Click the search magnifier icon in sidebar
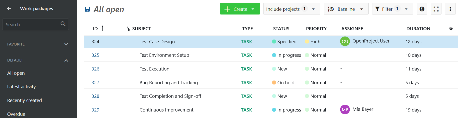Screen dimensions: 458x118 coord(63,24)
